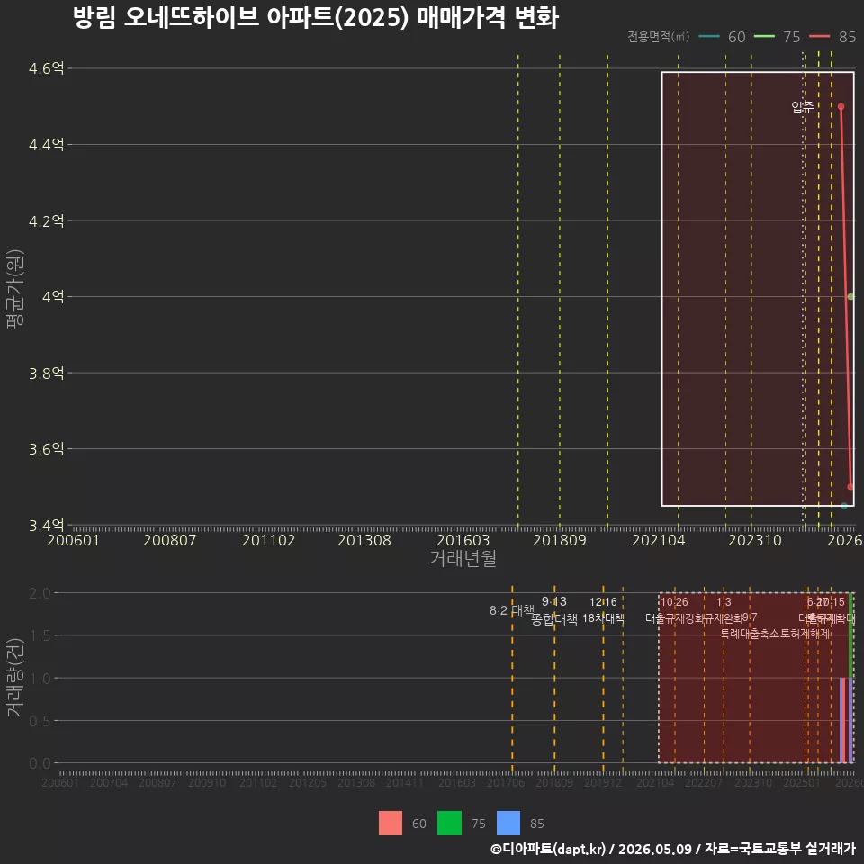Click the '입주' annotation label

point(802,107)
